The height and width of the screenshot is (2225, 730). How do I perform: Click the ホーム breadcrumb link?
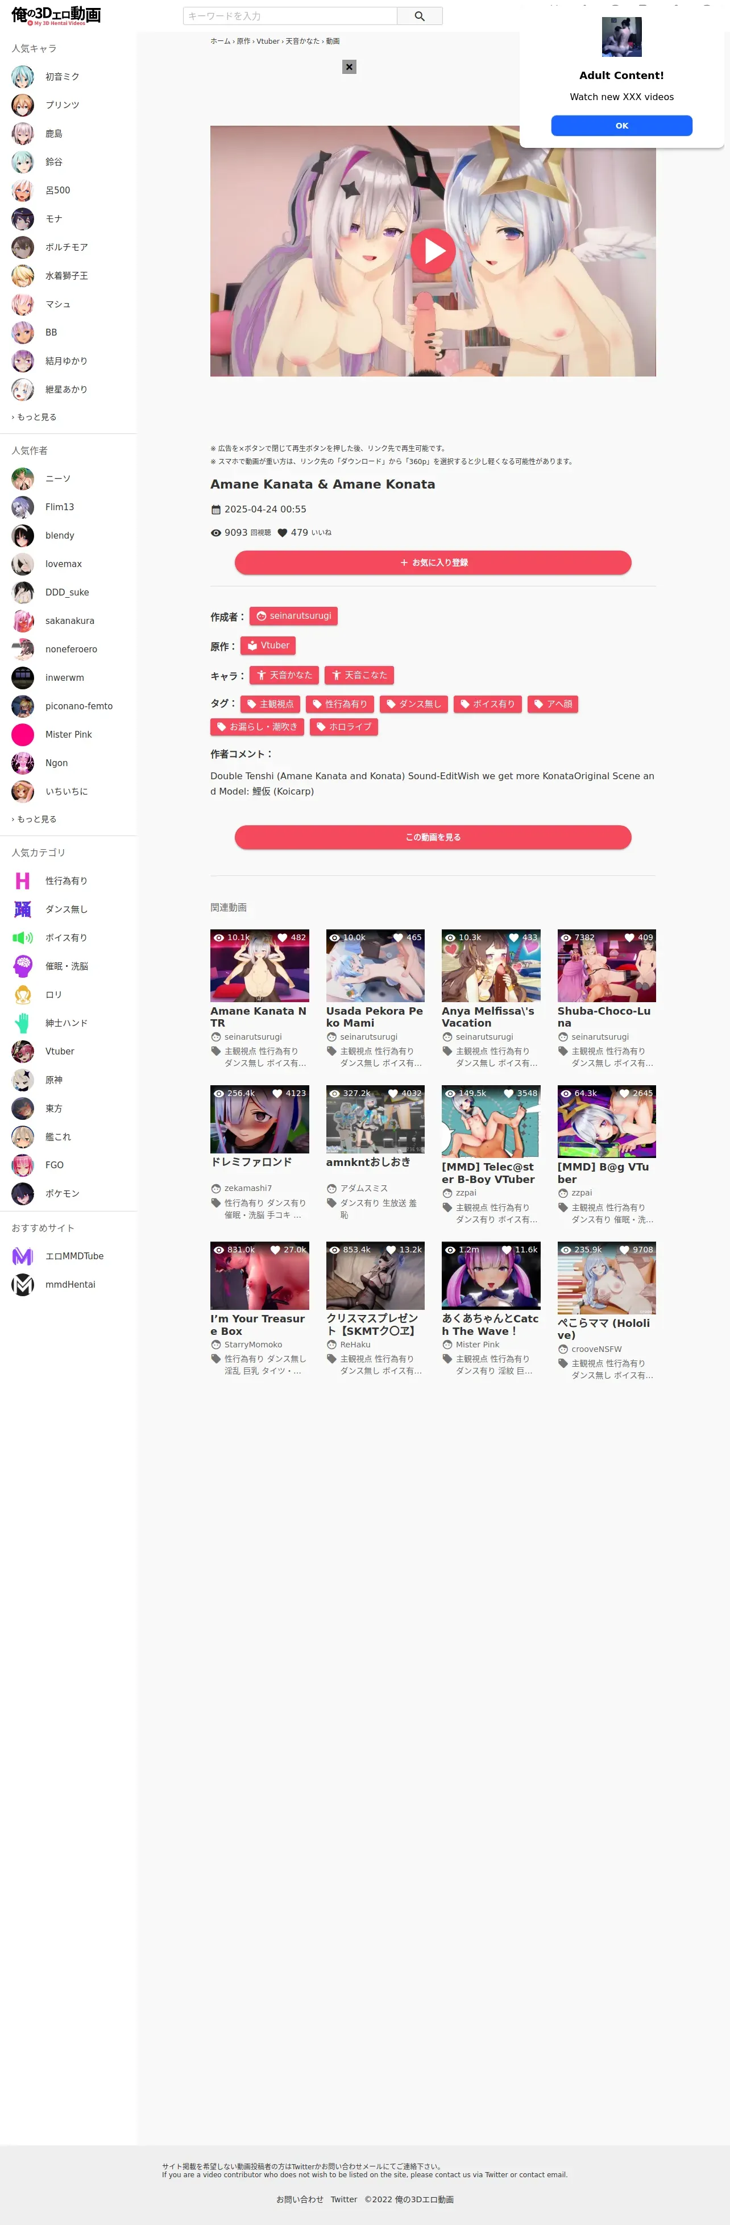coord(220,42)
